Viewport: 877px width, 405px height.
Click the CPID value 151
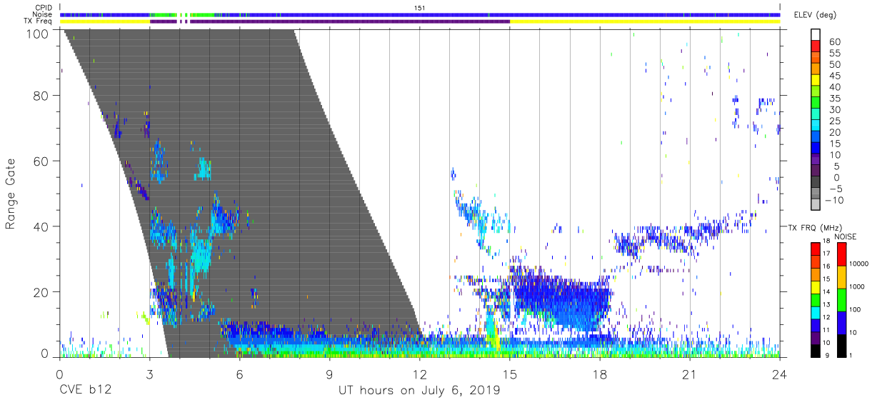click(x=420, y=8)
